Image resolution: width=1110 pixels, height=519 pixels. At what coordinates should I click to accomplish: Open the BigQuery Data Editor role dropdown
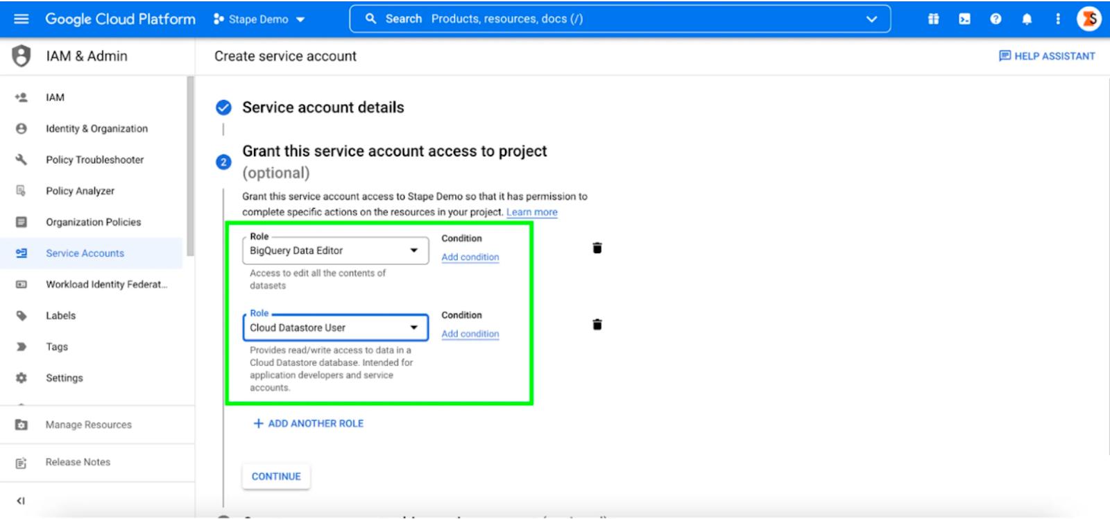pos(335,250)
